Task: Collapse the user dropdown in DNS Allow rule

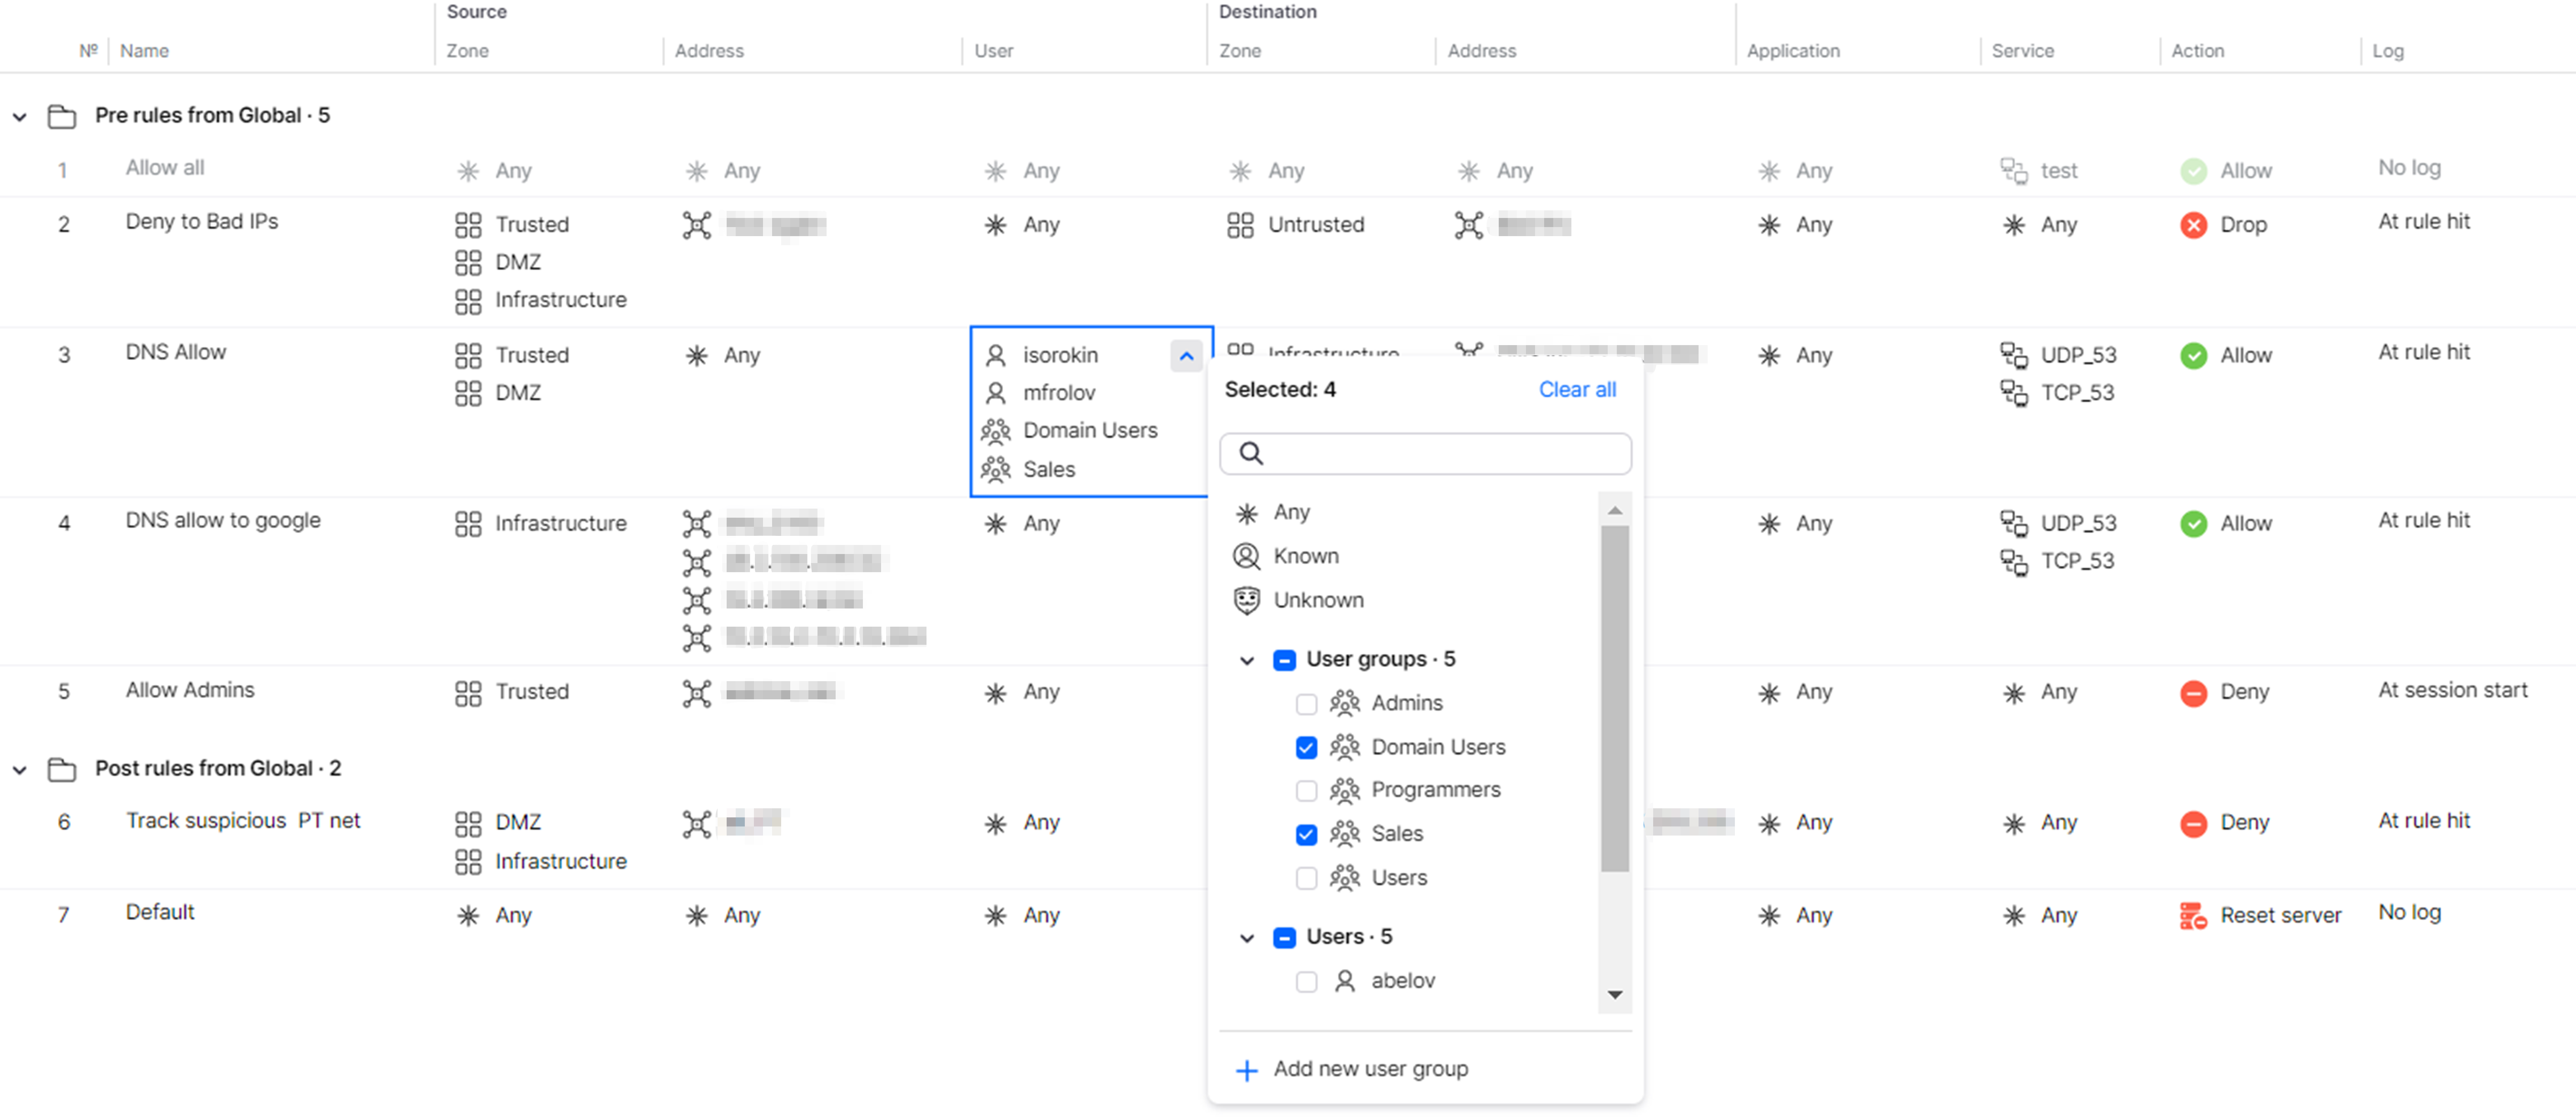Action: [x=1186, y=356]
